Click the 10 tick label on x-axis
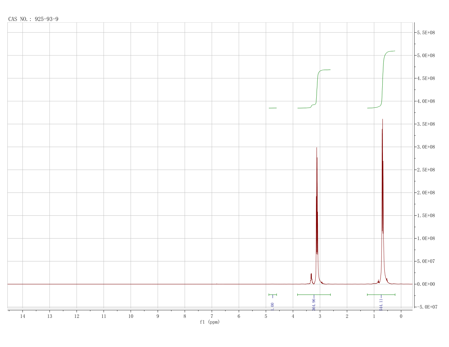 point(131,316)
